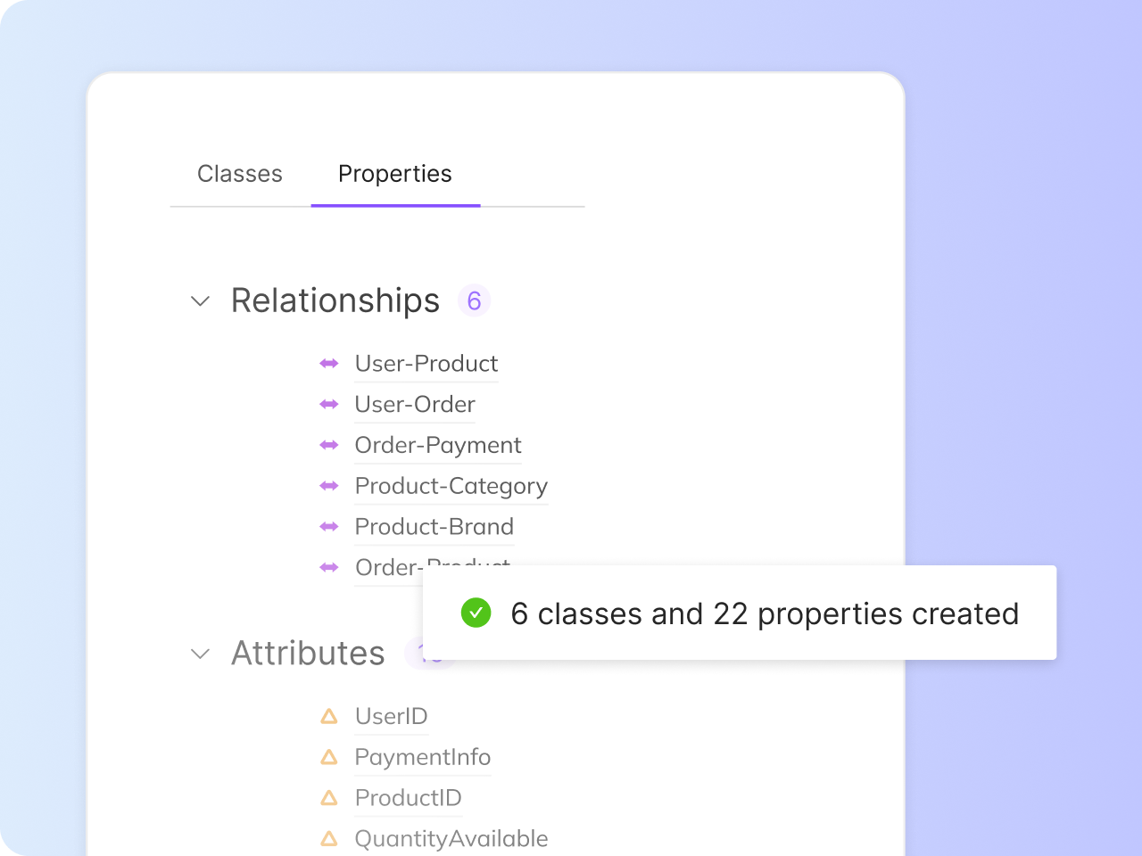Click the arrow icon beside Order-Payment
The height and width of the screenshot is (856, 1142).
(x=328, y=445)
